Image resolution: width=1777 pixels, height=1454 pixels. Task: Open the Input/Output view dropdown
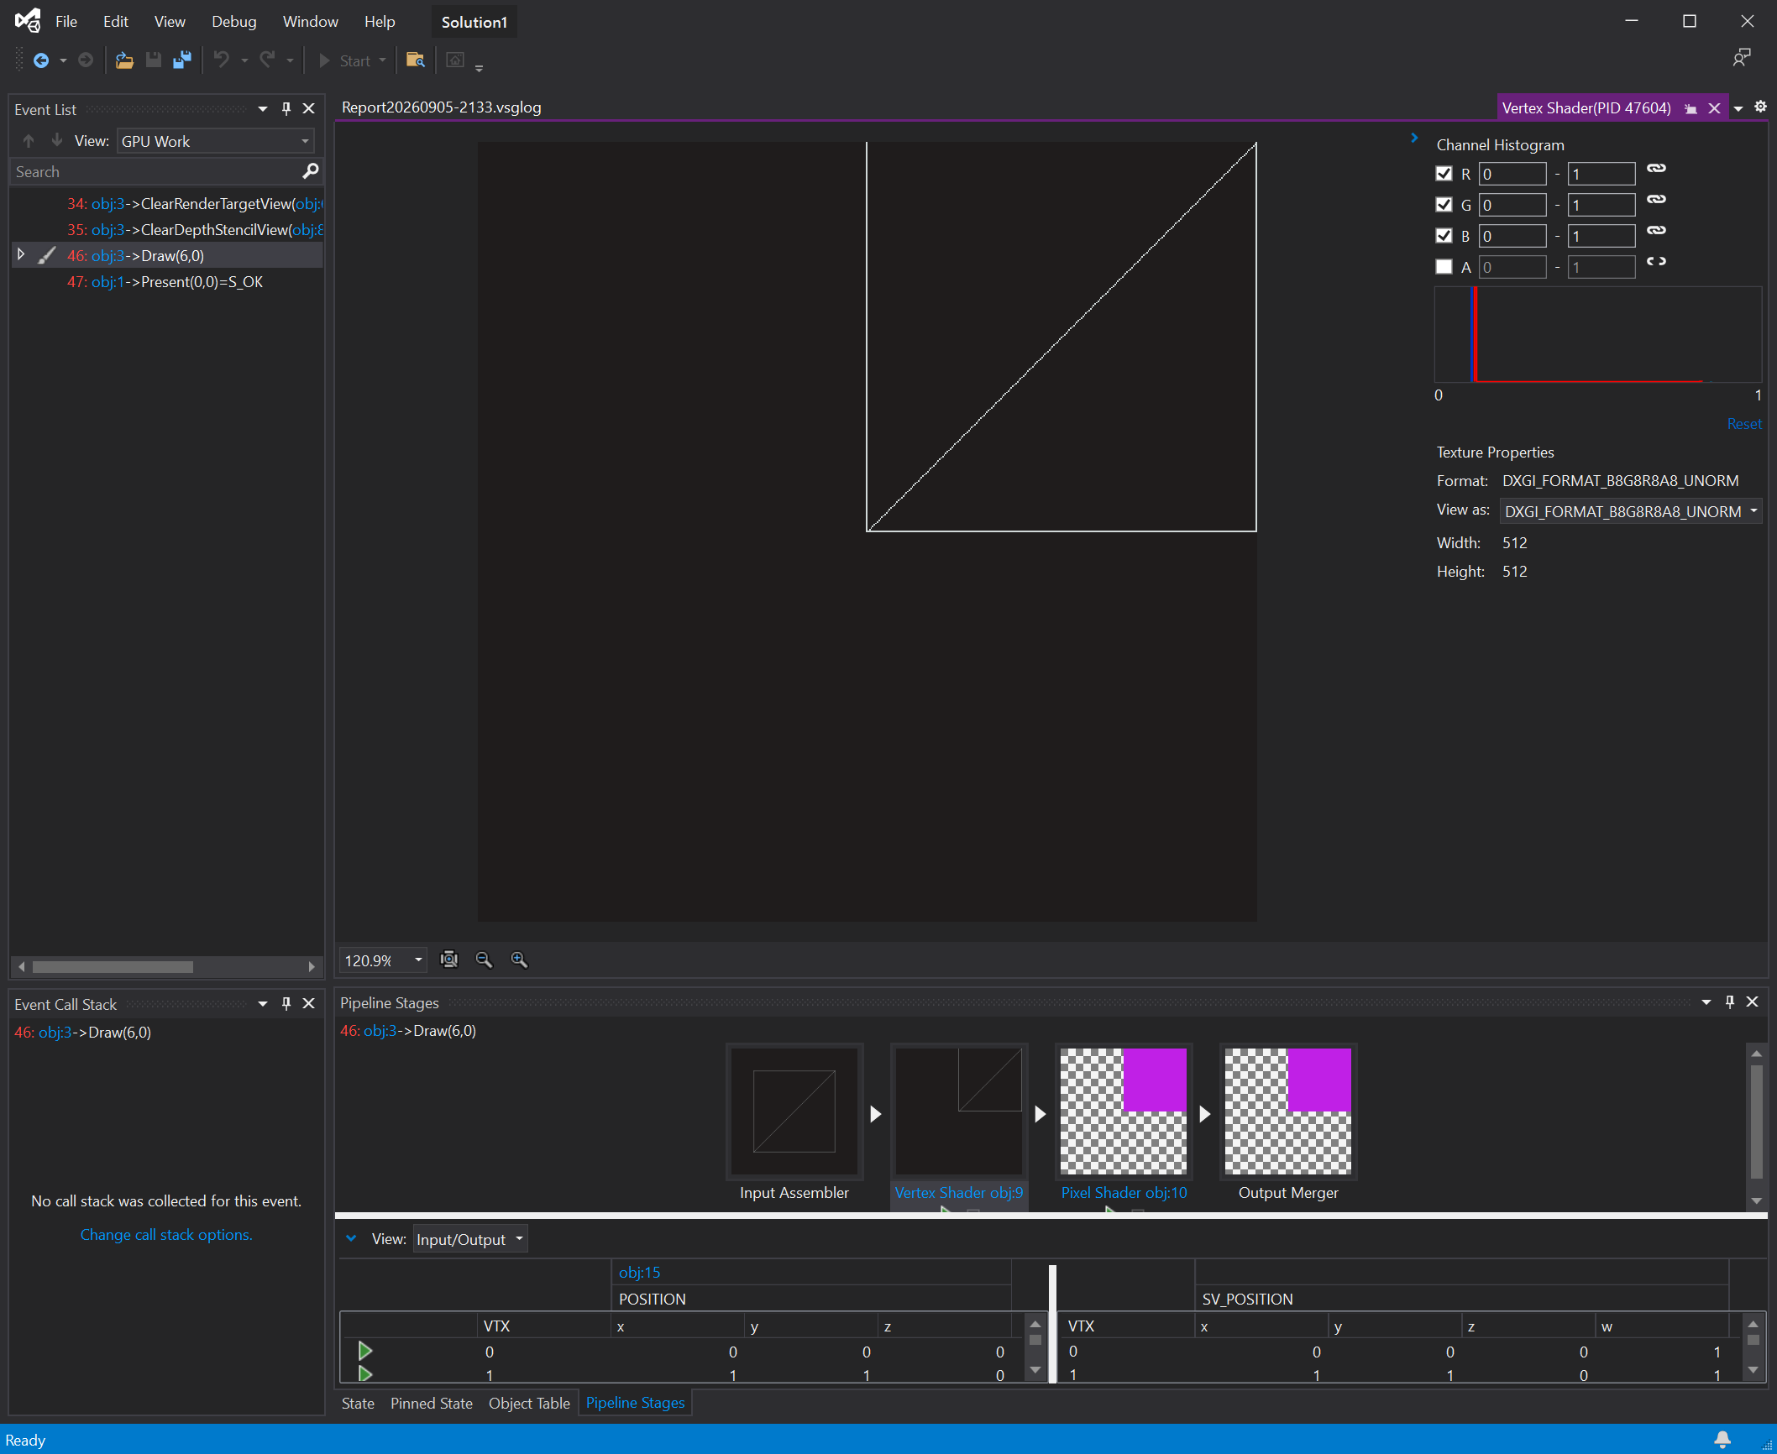click(x=470, y=1240)
